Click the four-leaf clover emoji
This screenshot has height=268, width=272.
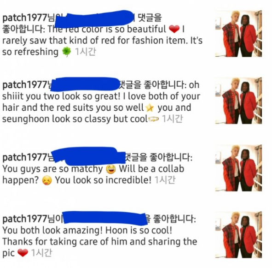[x=66, y=52]
